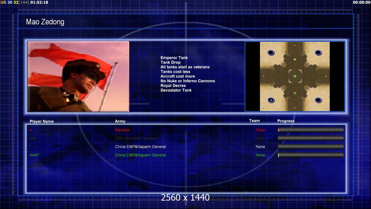Select the AK47 player name
The width and height of the screenshot is (371, 209).
pyautogui.click(x=34, y=155)
